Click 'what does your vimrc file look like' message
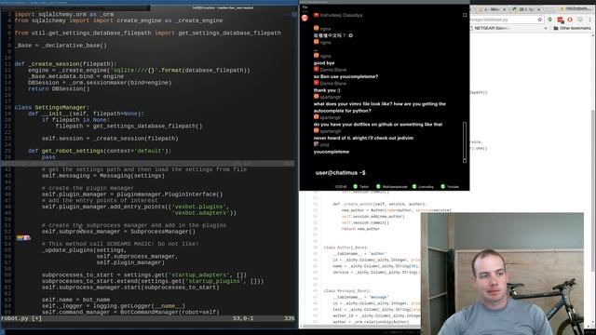The height and width of the screenshot is (335, 596). [379, 108]
